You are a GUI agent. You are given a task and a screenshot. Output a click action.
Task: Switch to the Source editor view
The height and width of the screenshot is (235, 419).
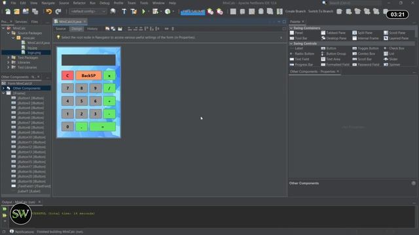[61, 29]
